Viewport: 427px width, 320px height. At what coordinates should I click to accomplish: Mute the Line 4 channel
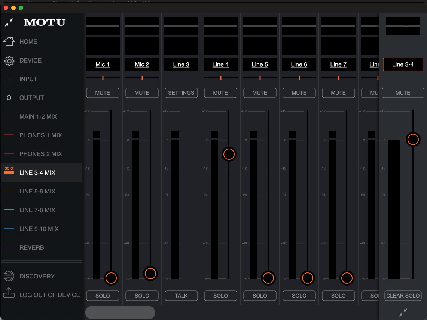point(220,93)
